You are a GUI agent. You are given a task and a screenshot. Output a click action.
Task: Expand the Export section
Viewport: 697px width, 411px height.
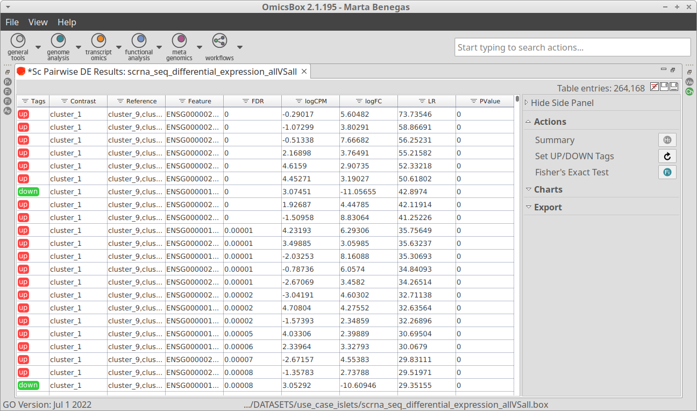(x=547, y=207)
